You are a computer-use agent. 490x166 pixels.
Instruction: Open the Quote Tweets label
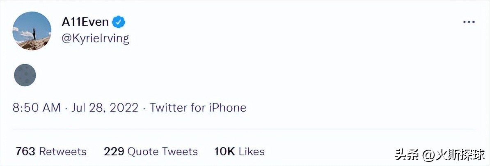[163, 152]
